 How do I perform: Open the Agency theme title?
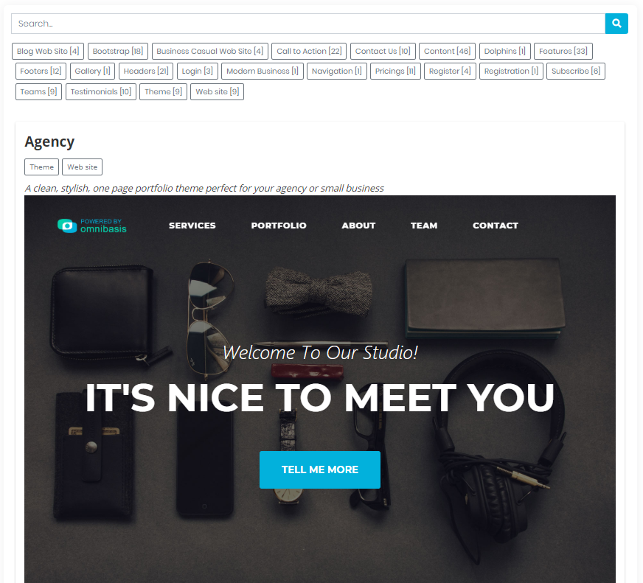pyautogui.click(x=49, y=142)
